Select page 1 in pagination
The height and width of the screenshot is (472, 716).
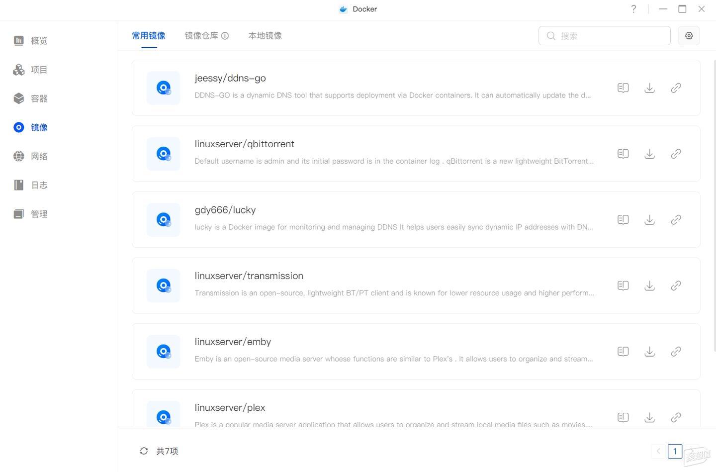(675, 451)
